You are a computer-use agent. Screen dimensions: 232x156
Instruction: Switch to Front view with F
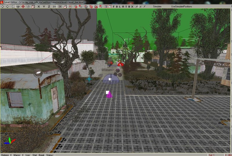point(113,6)
